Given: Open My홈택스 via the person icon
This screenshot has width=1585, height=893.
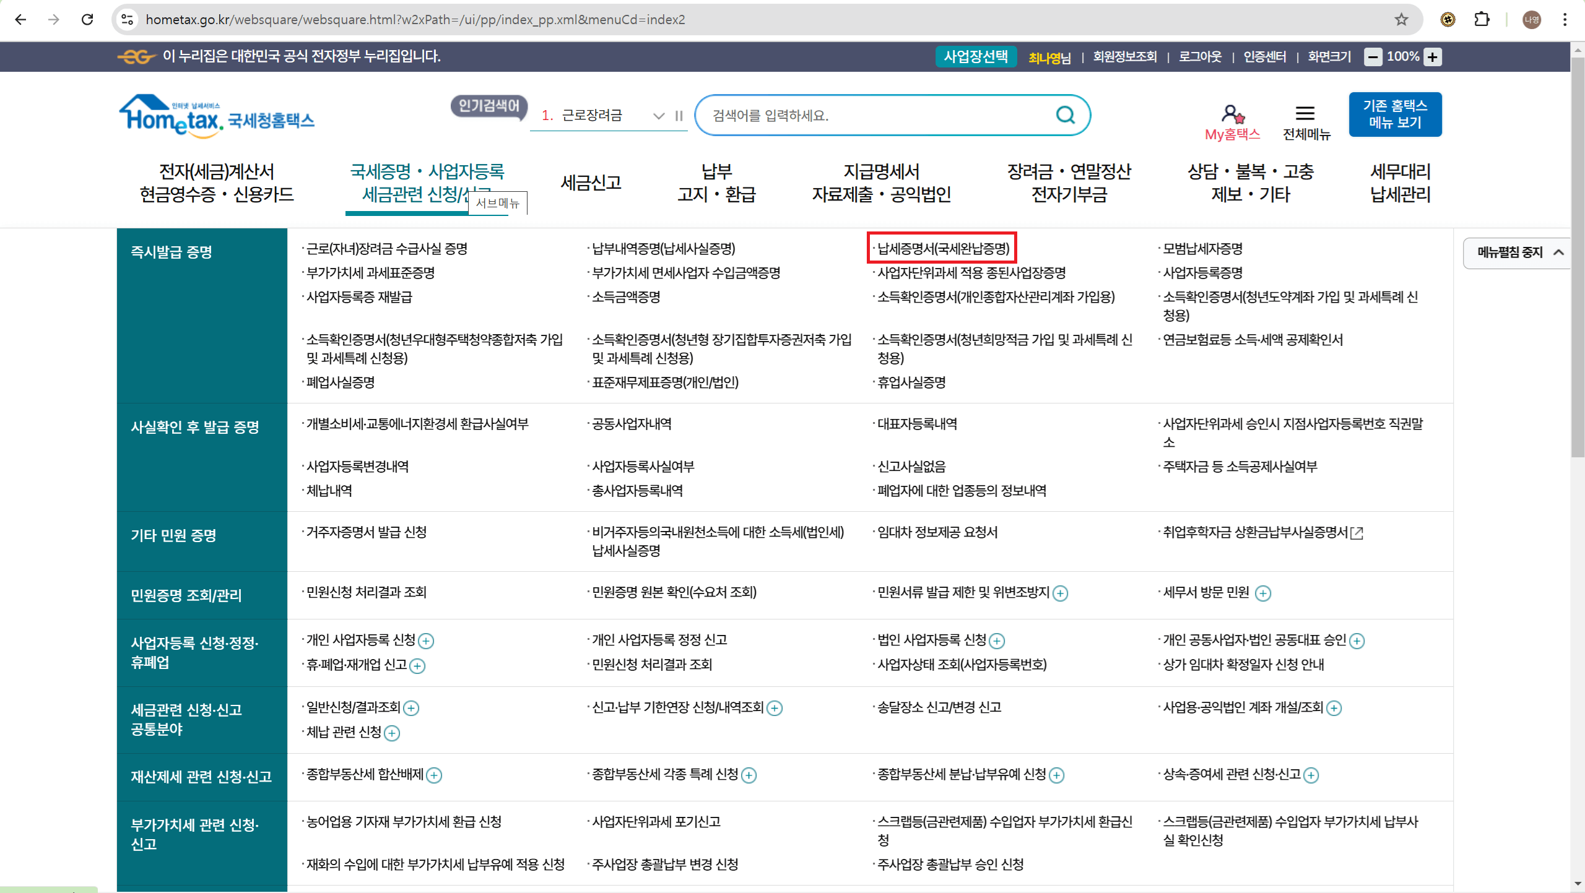Looking at the screenshot, I should click(x=1231, y=114).
